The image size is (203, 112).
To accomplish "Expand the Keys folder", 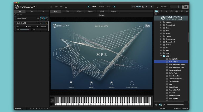I will point(161,50).
